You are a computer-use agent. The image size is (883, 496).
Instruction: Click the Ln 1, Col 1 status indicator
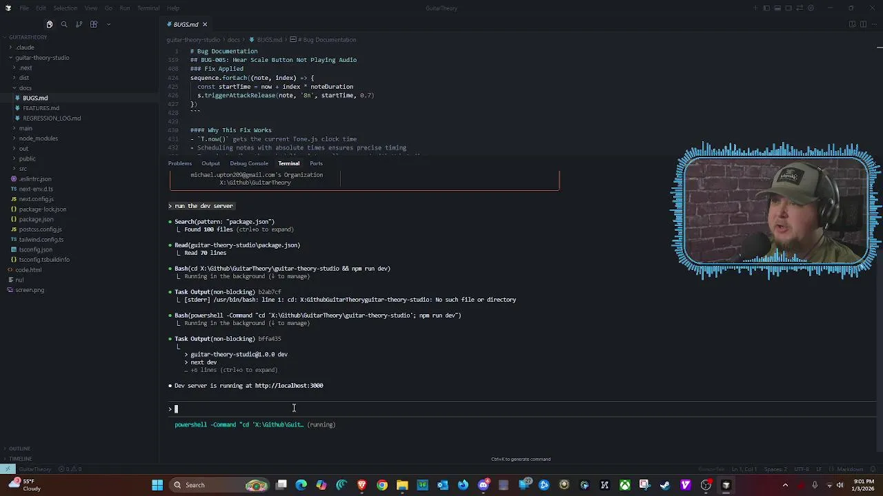point(746,469)
